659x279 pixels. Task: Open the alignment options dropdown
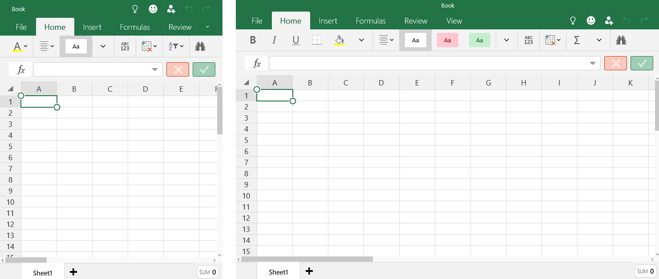tap(386, 40)
